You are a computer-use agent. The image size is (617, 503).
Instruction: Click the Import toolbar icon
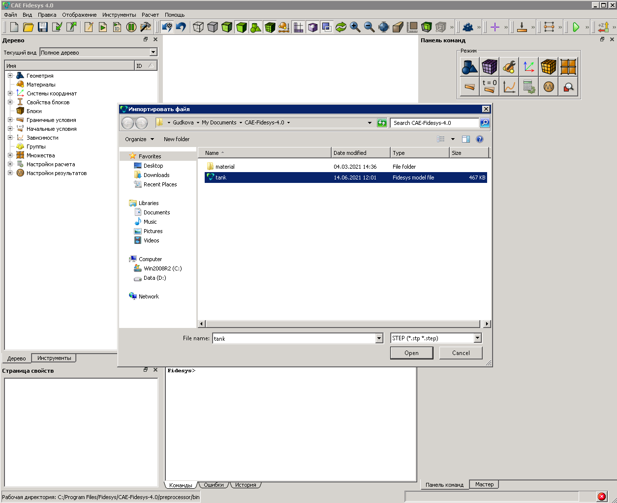tap(57, 27)
